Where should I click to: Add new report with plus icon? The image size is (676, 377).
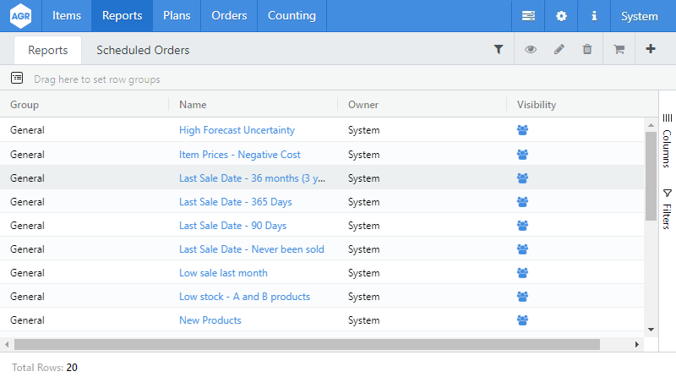coord(650,50)
